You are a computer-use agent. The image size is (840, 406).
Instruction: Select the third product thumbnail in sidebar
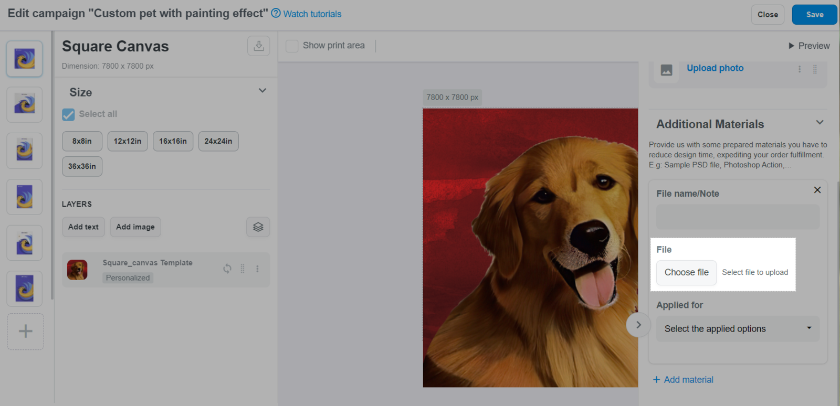(x=25, y=151)
